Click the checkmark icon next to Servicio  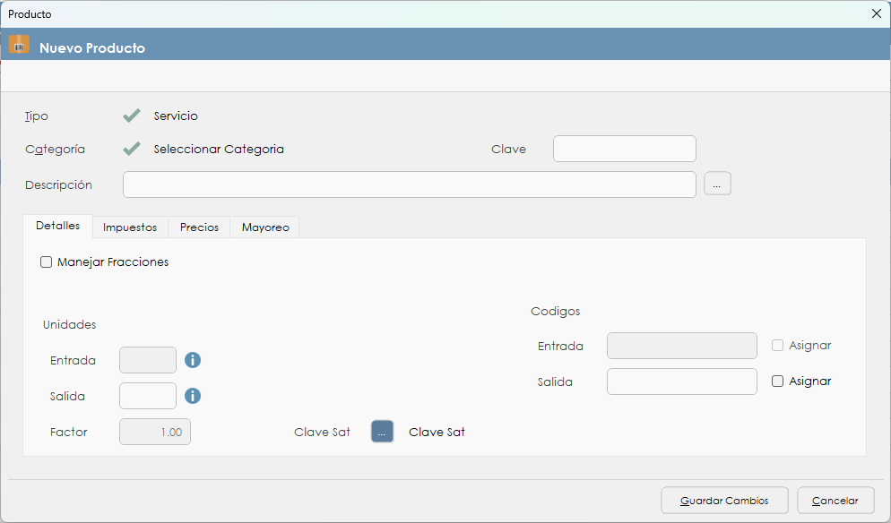click(x=132, y=116)
